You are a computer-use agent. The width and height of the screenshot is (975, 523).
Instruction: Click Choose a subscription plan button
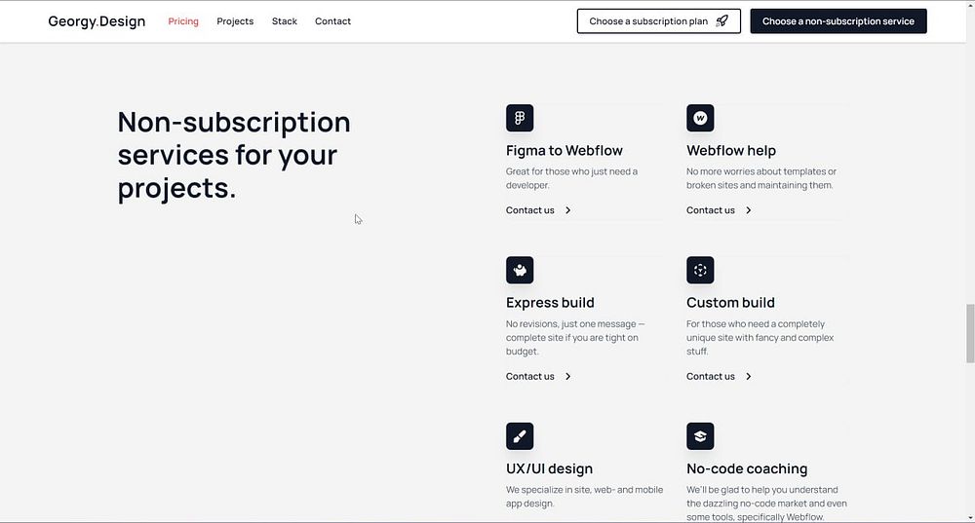pyautogui.click(x=658, y=21)
